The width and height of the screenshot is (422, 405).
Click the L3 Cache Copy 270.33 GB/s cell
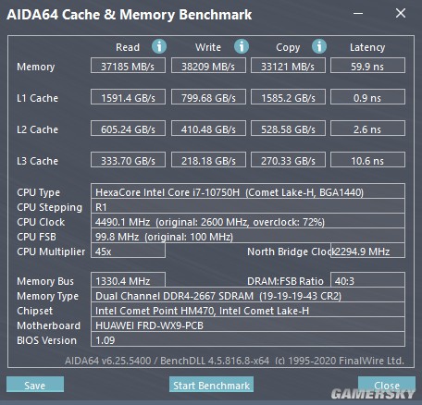point(288,160)
